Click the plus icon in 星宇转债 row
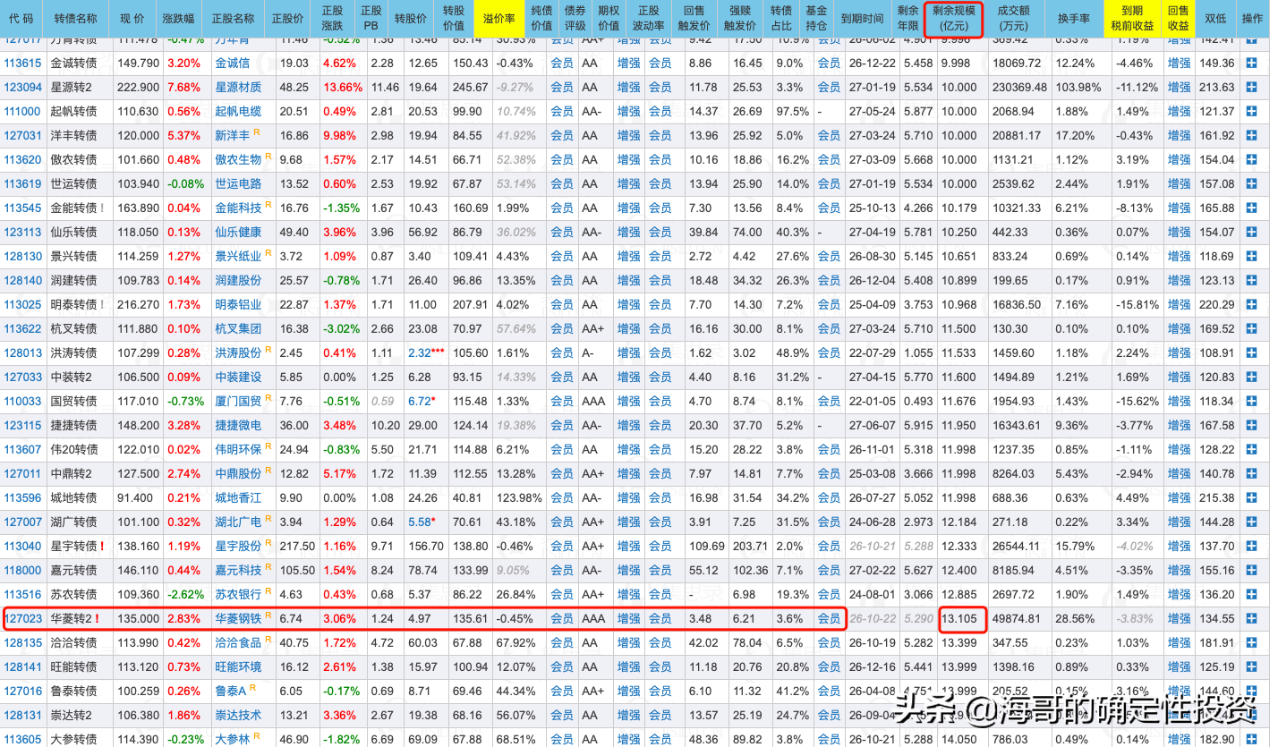The width and height of the screenshot is (1278, 747). (x=1251, y=546)
